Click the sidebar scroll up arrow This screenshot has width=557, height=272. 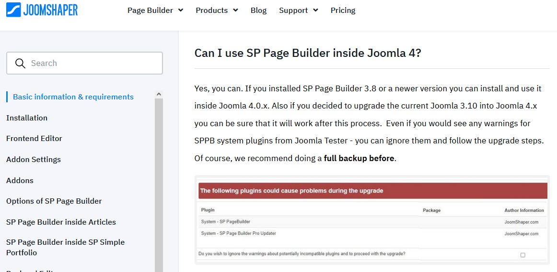click(159, 95)
